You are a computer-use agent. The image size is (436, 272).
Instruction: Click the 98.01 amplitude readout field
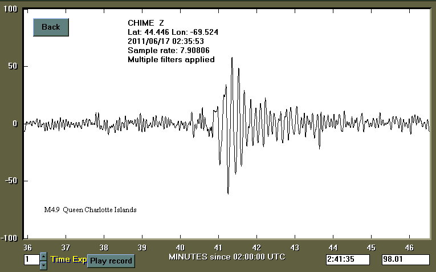405,260
